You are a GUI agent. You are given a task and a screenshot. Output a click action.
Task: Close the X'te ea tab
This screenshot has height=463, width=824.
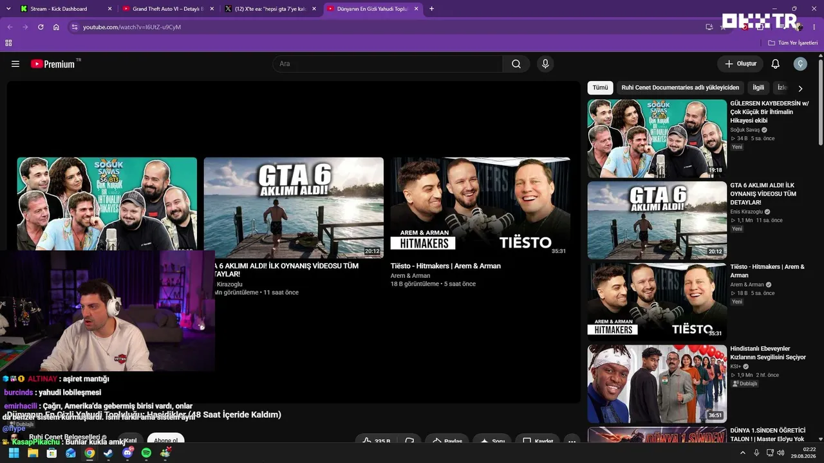click(x=314, y=9)
